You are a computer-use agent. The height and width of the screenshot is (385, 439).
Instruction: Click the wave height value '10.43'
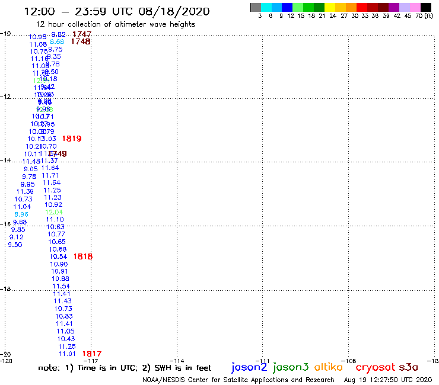tap(66, 339)
